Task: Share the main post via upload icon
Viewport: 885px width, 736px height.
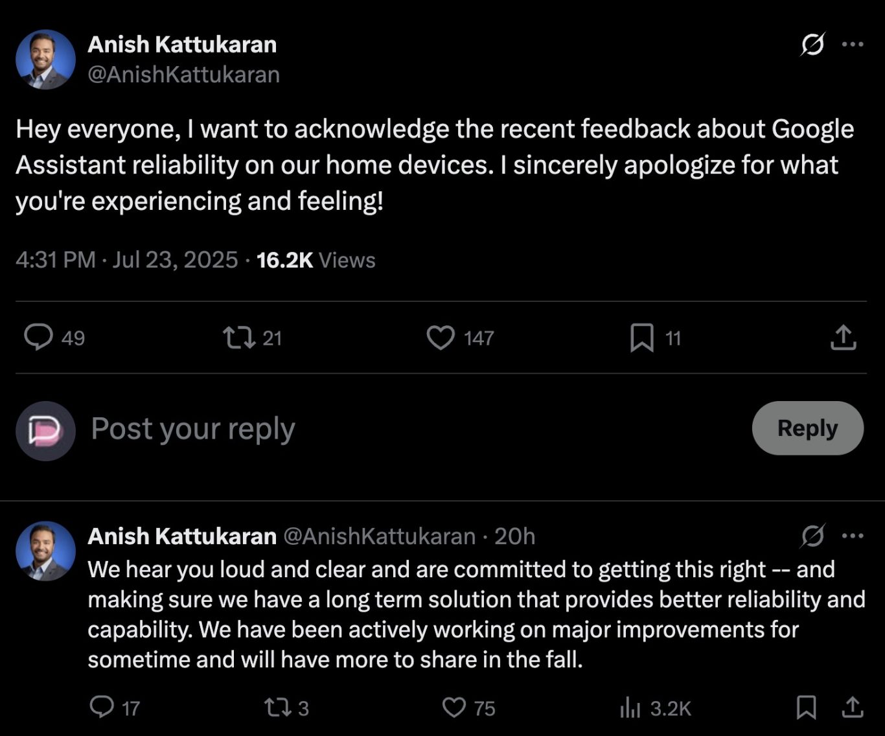Action: 843,338
